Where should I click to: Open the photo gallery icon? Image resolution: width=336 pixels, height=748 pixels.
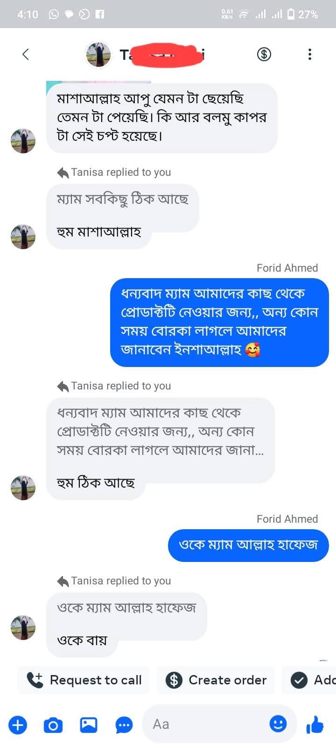click(89, 725)
